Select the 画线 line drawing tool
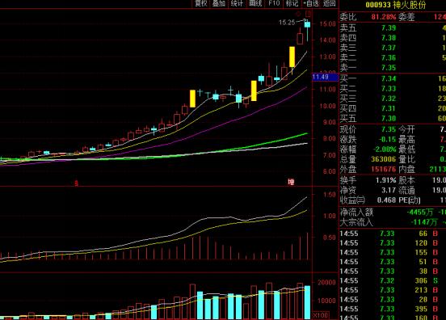The height and width of the screenshot is (320, 446). pyautogui.click(x=255, y=3)
